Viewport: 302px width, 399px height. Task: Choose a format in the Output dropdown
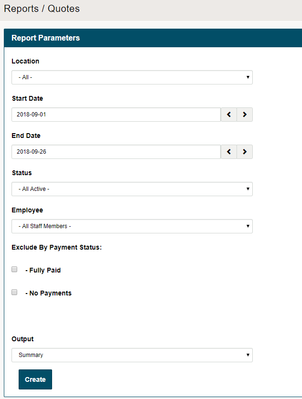(x=132, y=355)
